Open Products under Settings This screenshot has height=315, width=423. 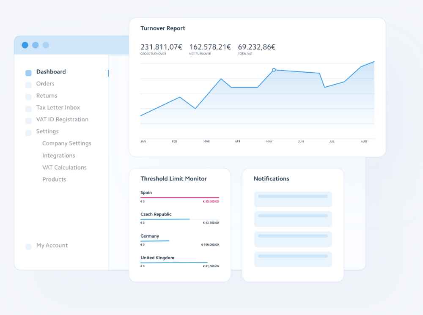point(54,179)
